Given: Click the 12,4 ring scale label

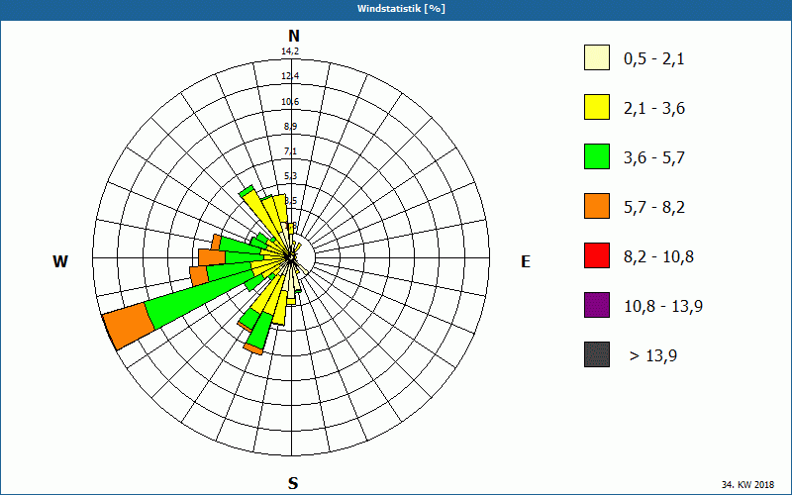Looking at the screenshot, I should coord(290,76).
